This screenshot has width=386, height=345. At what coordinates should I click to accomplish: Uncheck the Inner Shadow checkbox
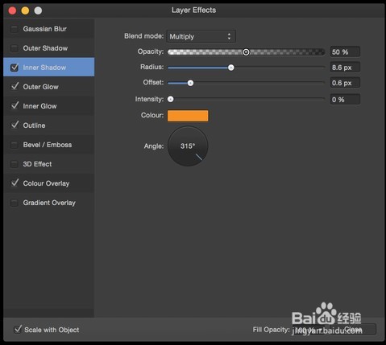[x=15, y=68]
